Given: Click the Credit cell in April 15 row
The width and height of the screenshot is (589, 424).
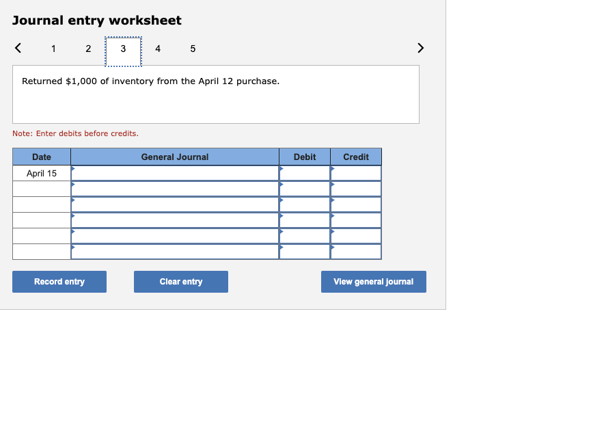Looking at the screenshot, I should click(356, 173).
